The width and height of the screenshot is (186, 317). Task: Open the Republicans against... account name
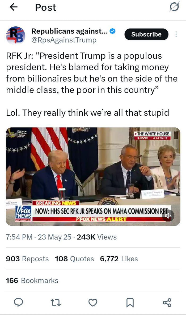(69, 31)
